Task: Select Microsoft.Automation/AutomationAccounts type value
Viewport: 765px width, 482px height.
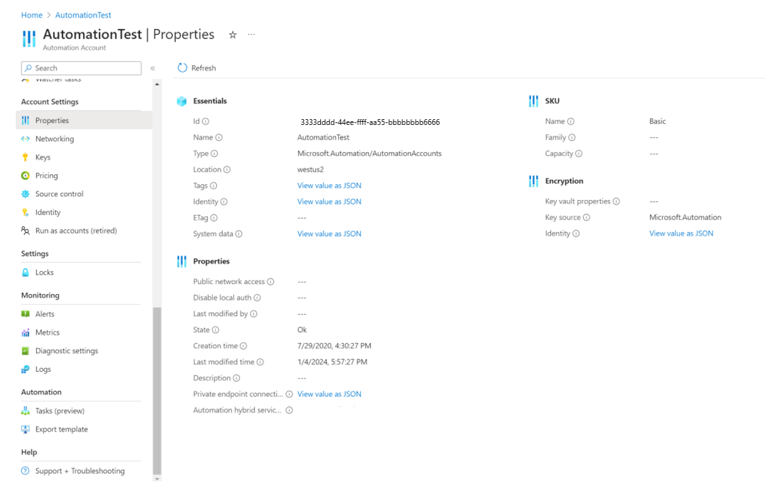Action: coord(370,153)
